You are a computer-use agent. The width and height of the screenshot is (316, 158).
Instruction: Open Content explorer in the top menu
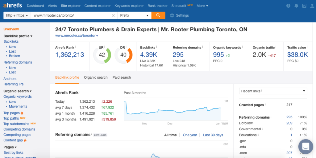(98, 6)
